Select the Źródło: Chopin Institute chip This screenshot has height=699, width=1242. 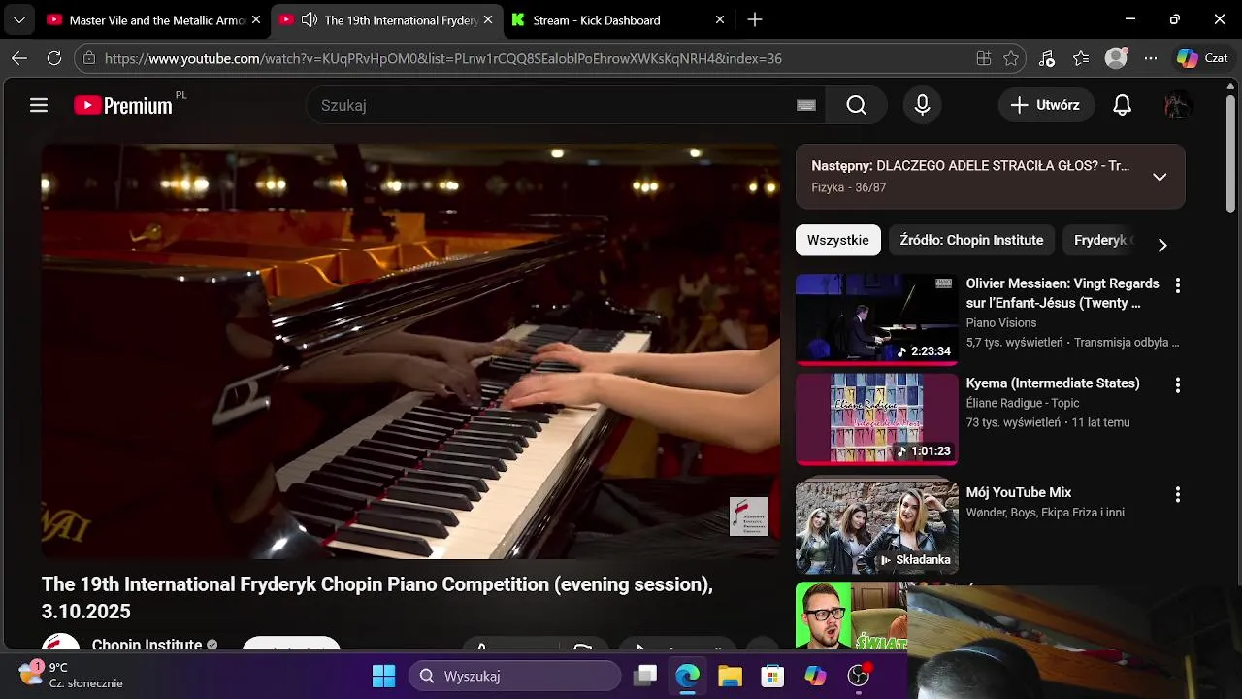(x=971, y=240)
